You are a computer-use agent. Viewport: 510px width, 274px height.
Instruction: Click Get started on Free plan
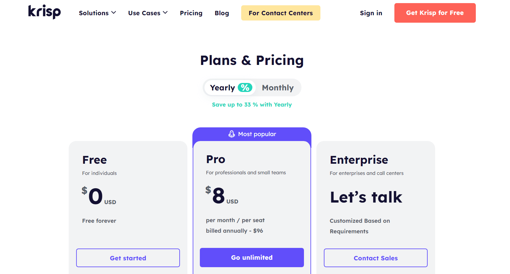coord(128,258)
